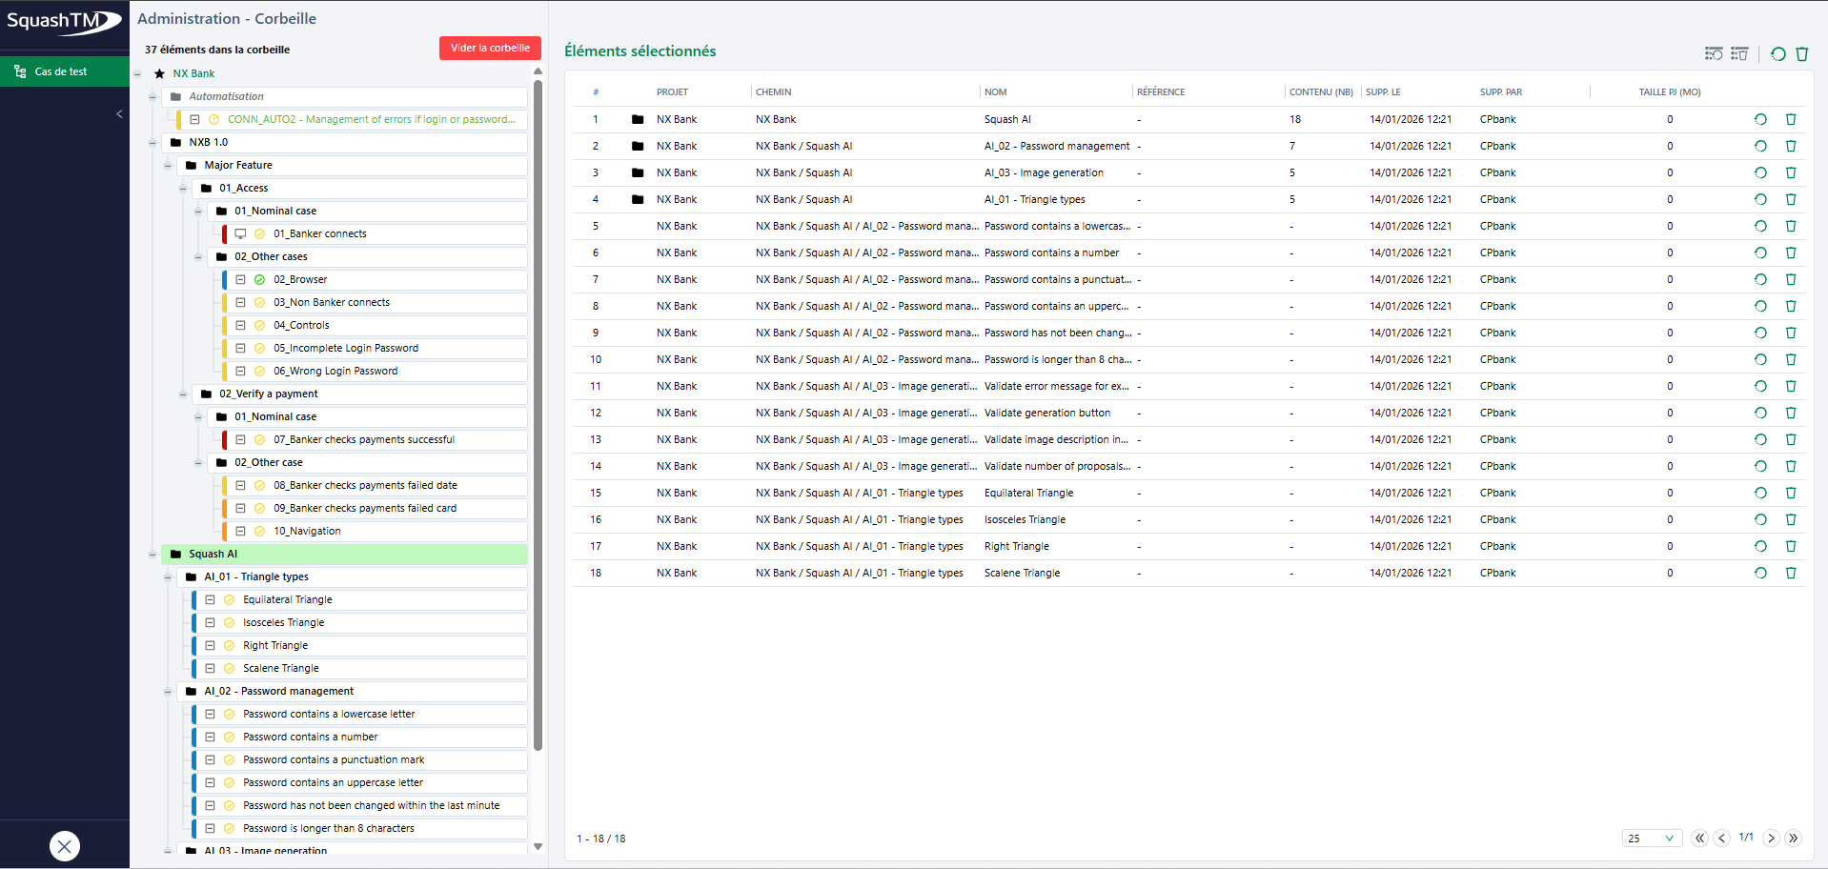Restore the Equilateral Triangle row in the table

coord(1760,493)
